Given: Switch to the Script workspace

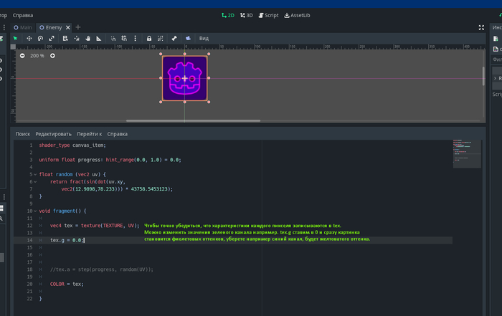Looking at the screenshot, I should pos(269,15).
